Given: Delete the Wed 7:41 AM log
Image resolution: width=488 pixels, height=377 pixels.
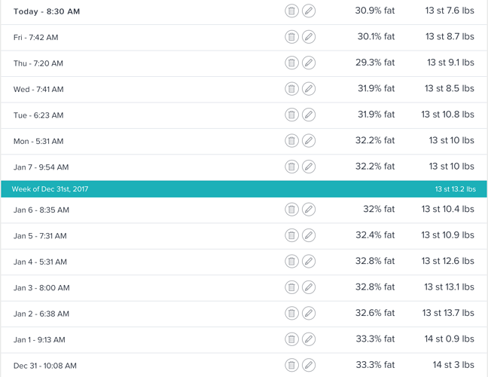Looking at the screenshot, I should [x=291, y=89].
